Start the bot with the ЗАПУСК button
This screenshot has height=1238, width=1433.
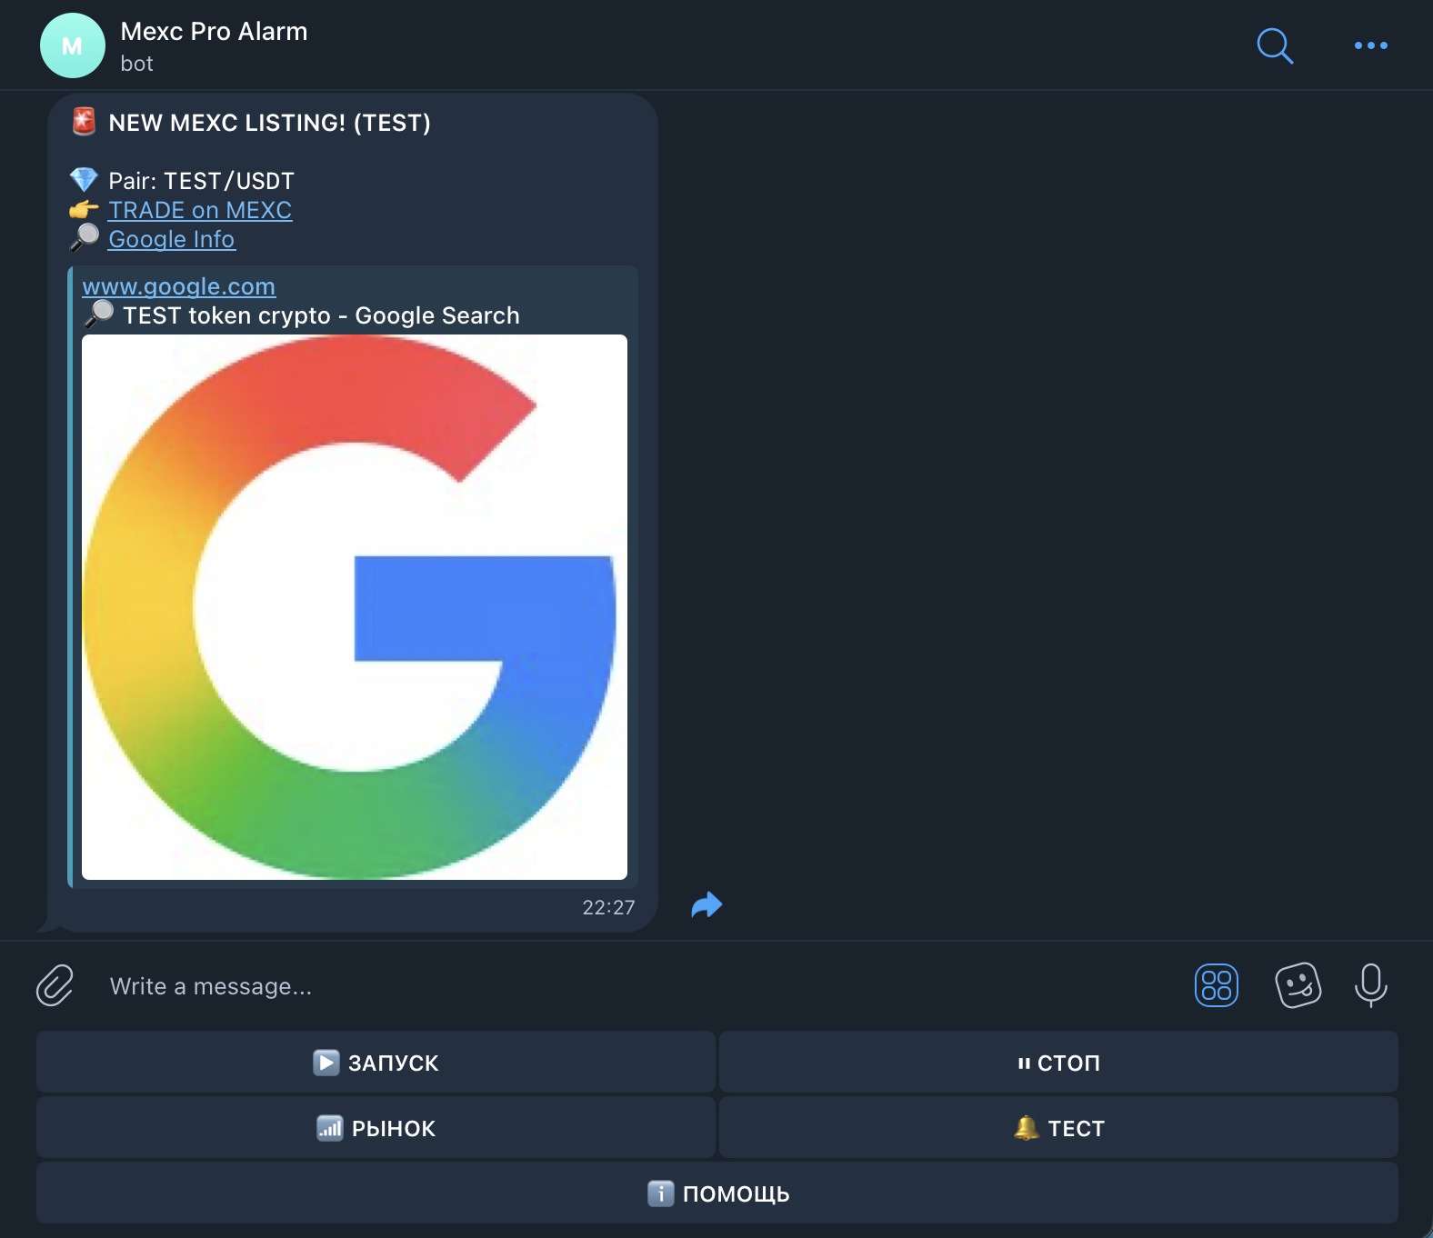pyautogui.click(x=376, y=1062)
